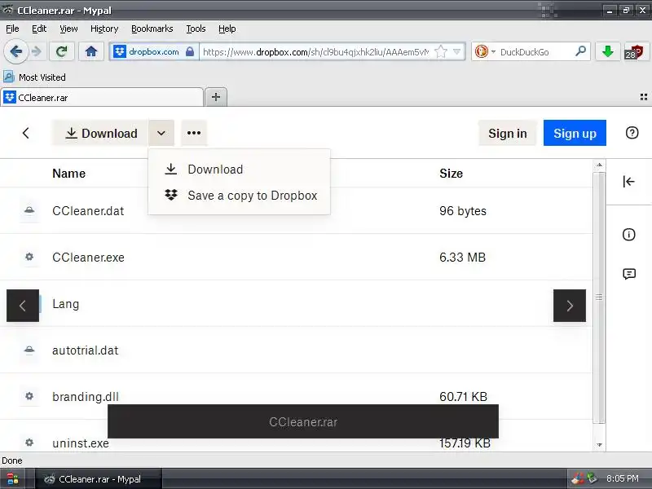Click the vertical scrollbar thumb
Image resolution: width=652 pixels, height=489 pixels.
599,297
